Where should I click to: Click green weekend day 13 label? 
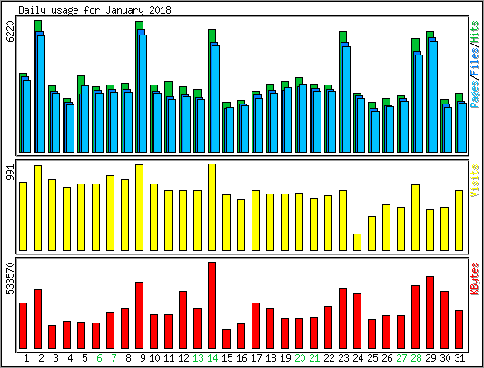(x=198, y=358)
